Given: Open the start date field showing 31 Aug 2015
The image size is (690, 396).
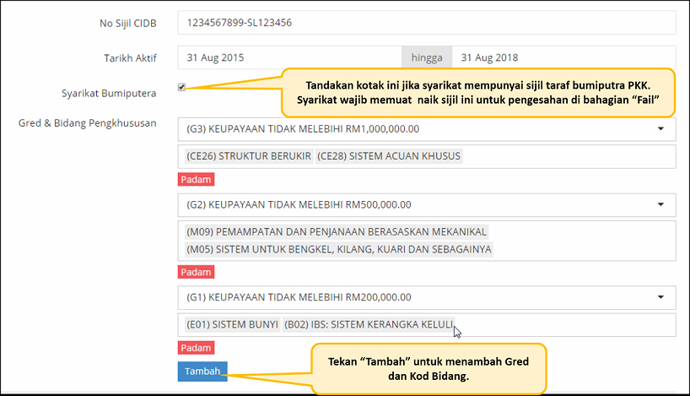Looking at the screenshot, I should pyautogui.click(x=288, y=57).
